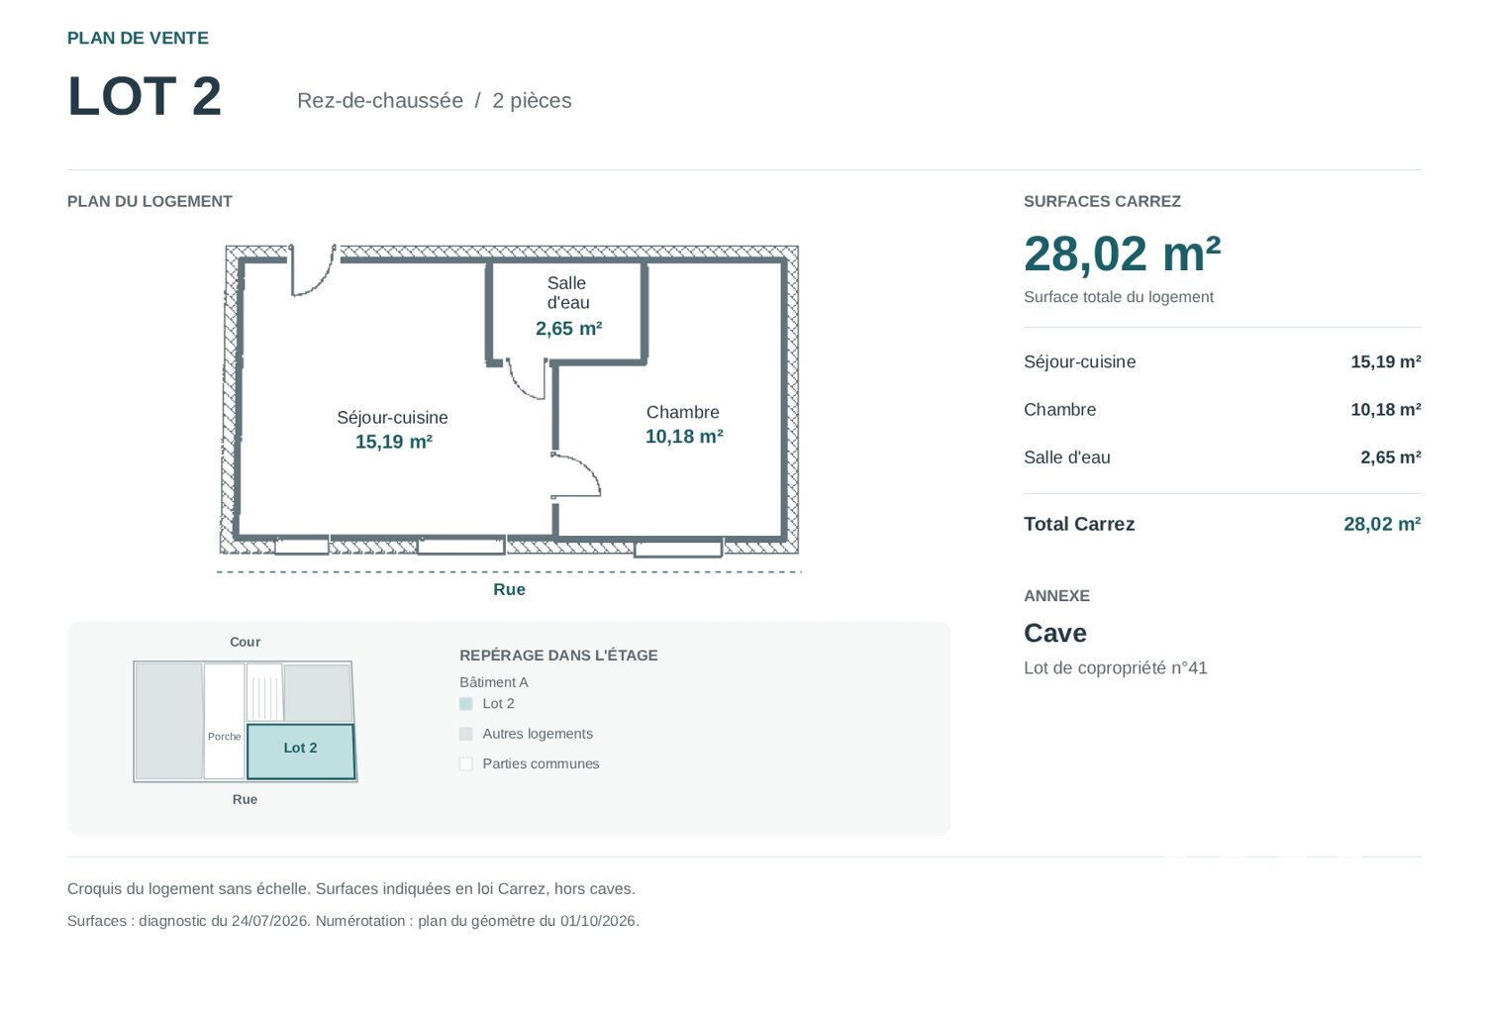Screen dimensions: 1489x1014
Task: Click the entrance door swing symbol at top wall
Action: [314, 270]
